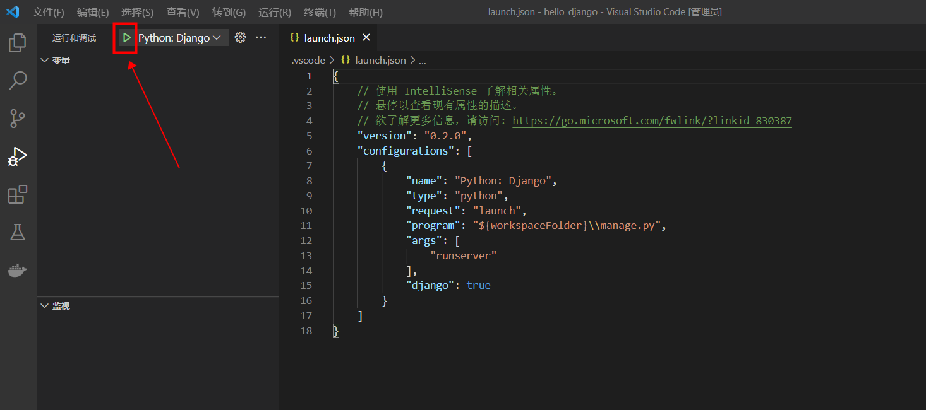This screenshot has width=926, height=410.
Task: Click line number 18 in the gutter
Action: pyautogui.click(x=306, y=331)
